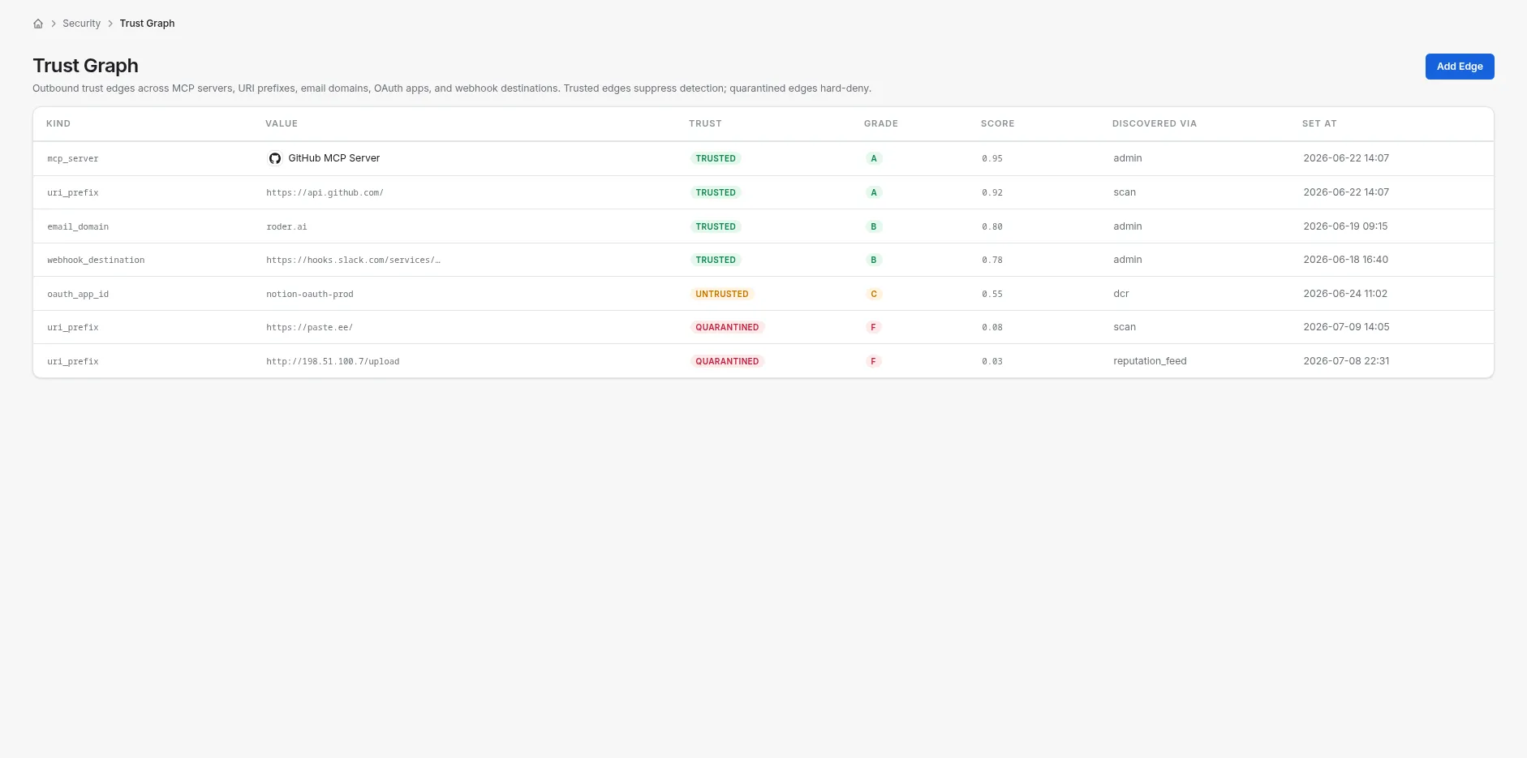The height and width of the screenshot is (758, 1527).
Task: Select the GitHub MCP Server value
Action: (x=334, y=158)
